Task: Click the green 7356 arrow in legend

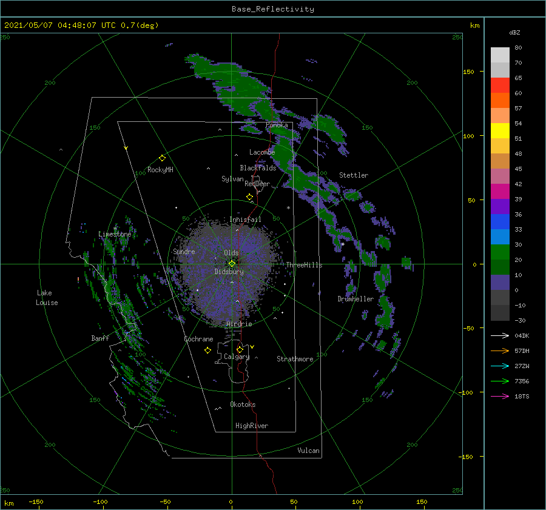Action: tap(500, 381)
